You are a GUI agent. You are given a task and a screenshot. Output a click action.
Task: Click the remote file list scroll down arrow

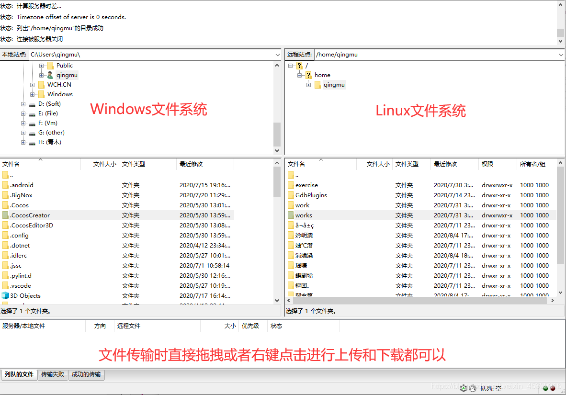(x=560, y=293)
